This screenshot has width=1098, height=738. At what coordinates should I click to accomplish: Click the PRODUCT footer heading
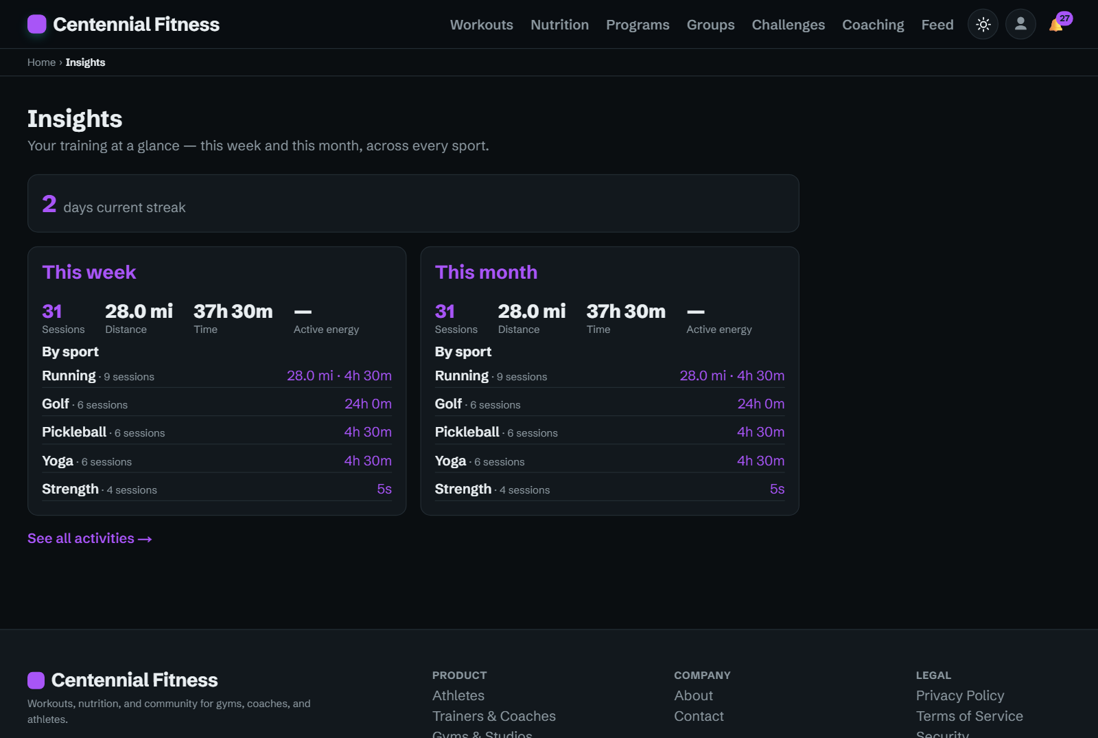(459, 676)
